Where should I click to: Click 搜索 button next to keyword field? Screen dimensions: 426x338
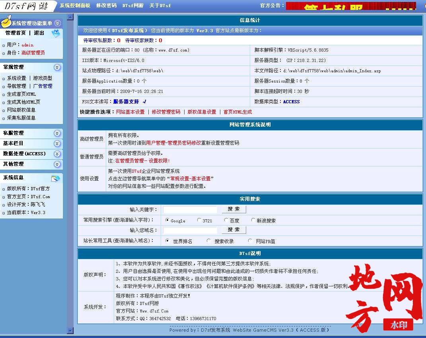coord(234,209)
